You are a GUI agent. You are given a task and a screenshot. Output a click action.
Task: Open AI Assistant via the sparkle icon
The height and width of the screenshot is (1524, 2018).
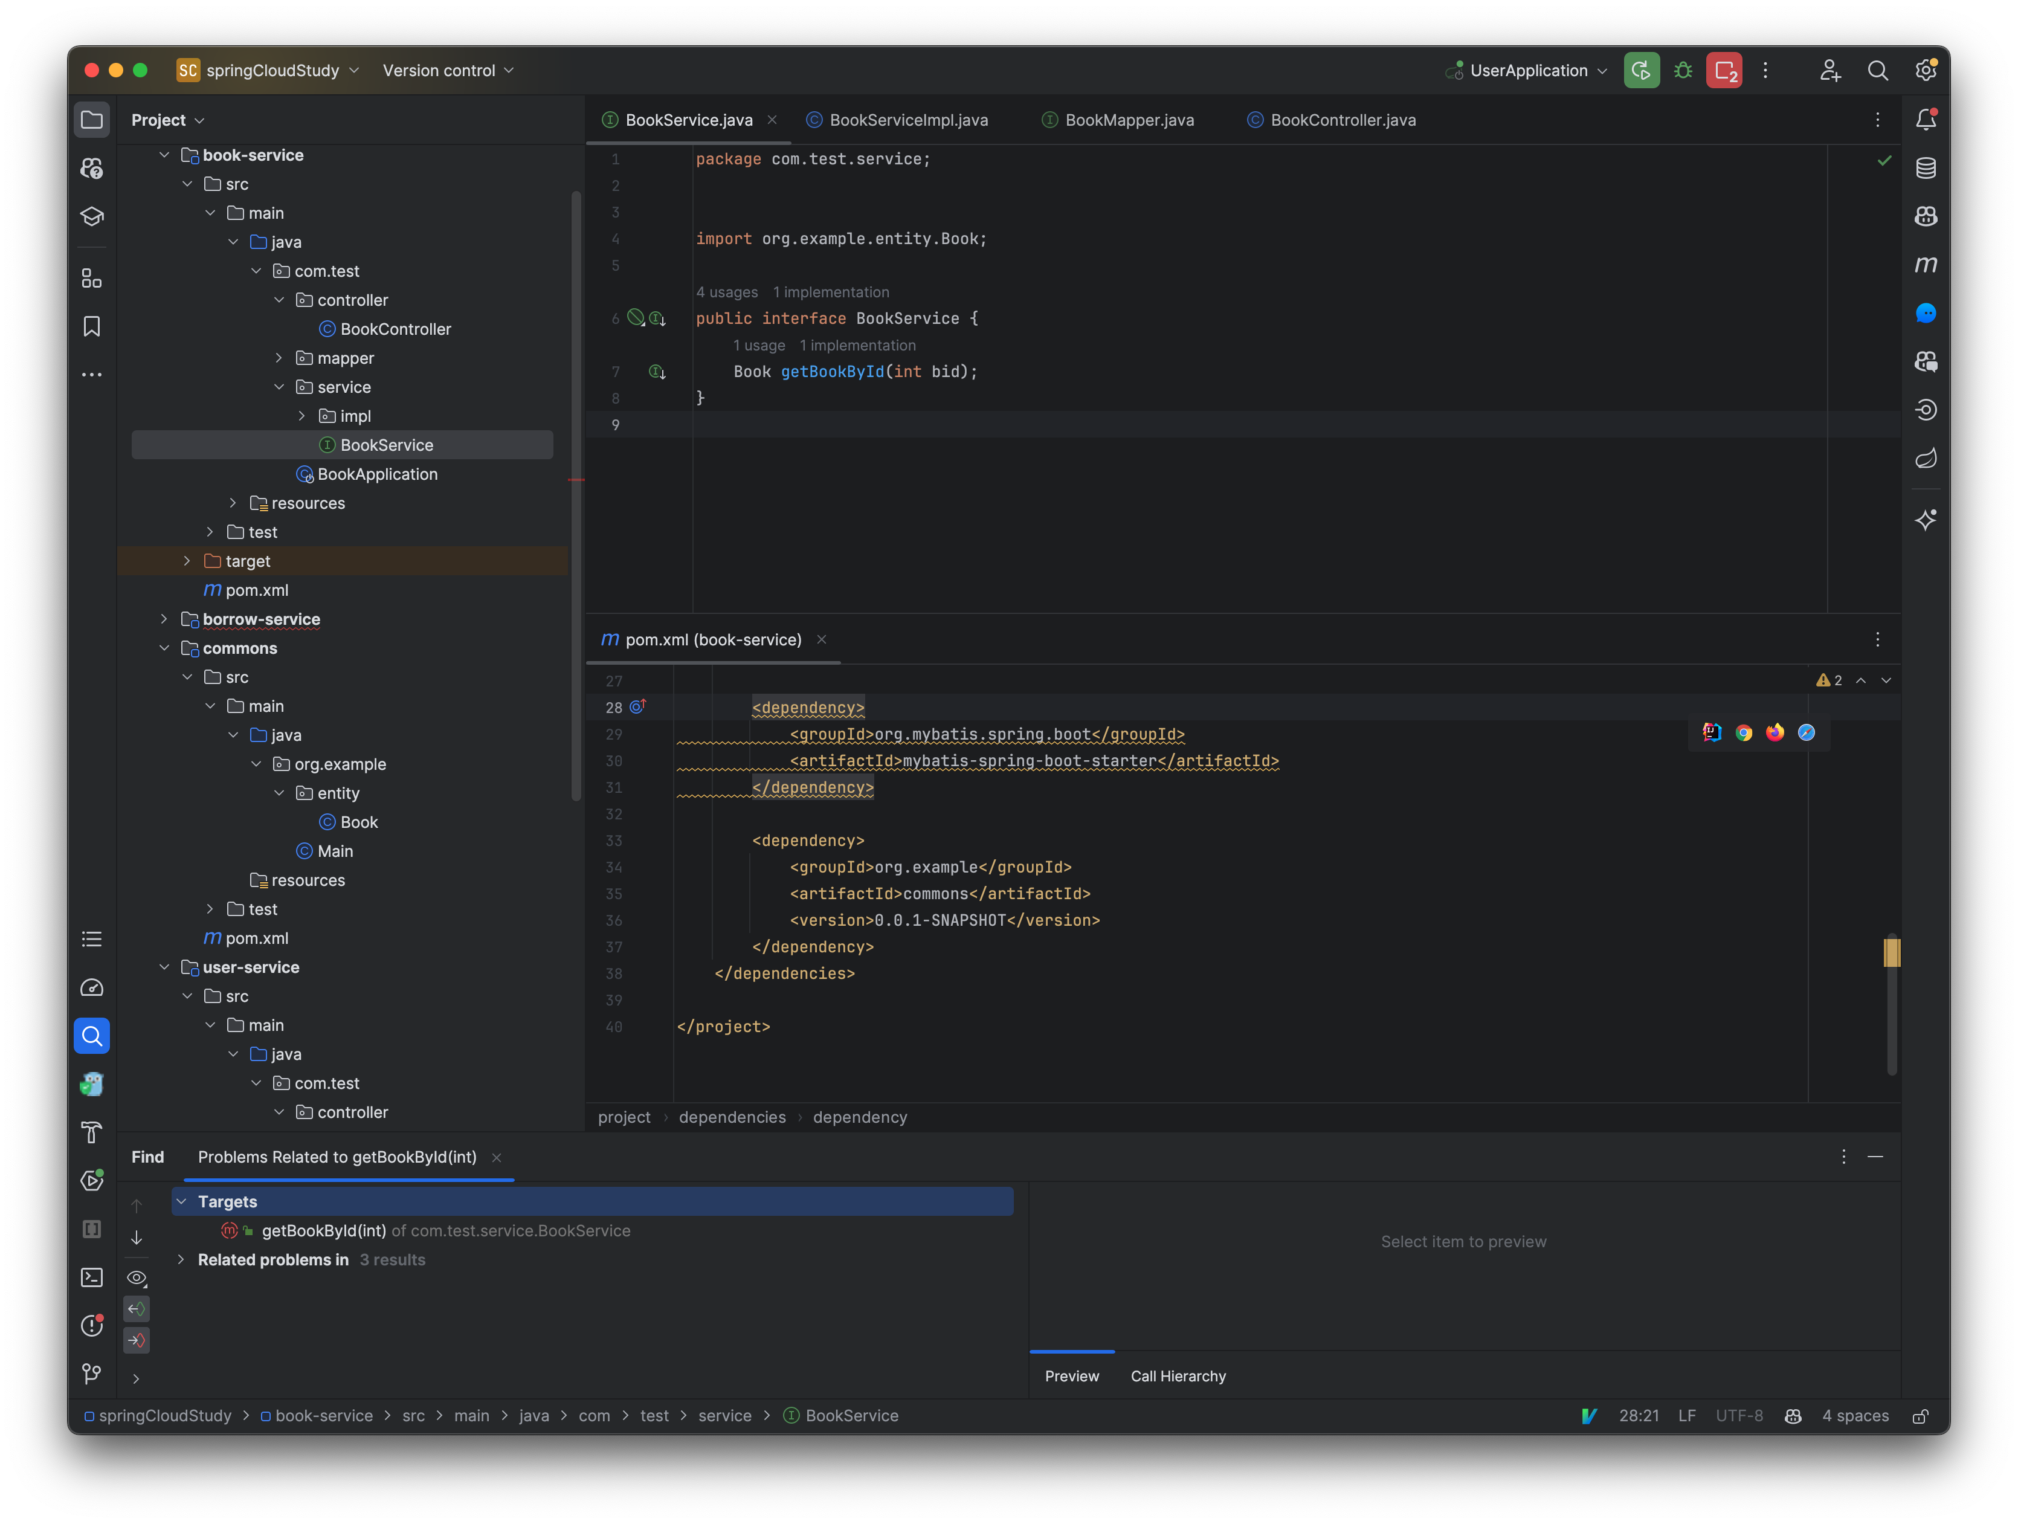(1927, 519)
